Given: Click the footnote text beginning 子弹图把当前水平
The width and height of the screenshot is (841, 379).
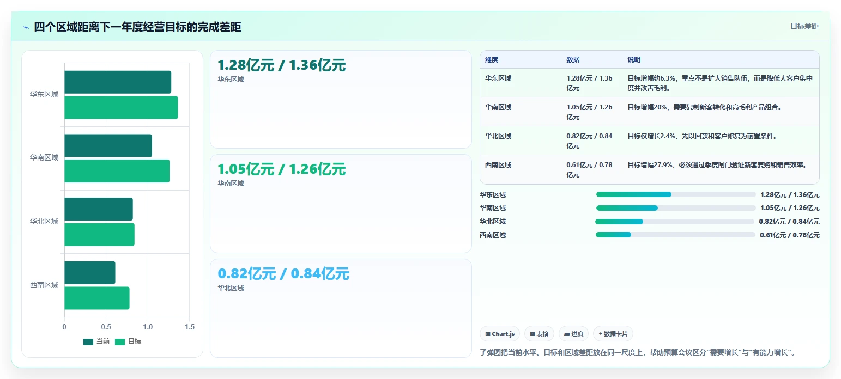Looking at the screenshot, I should [638, 352].
